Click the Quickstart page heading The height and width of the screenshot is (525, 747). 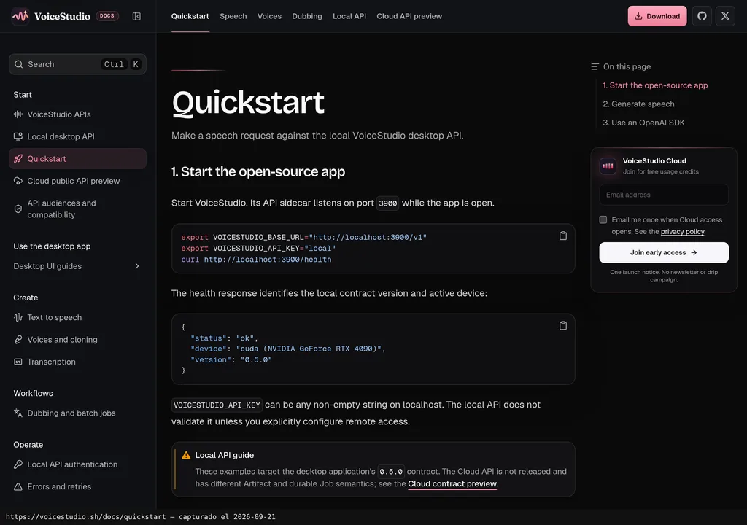[248, 102]
